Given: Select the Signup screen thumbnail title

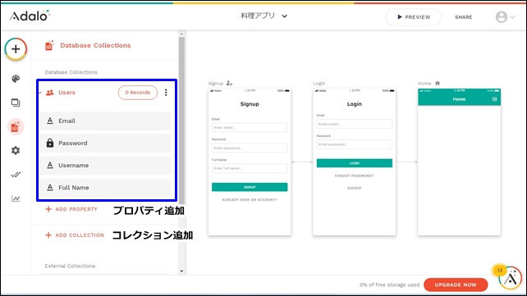Looking at the screenshot, I should tap(250, 104).
